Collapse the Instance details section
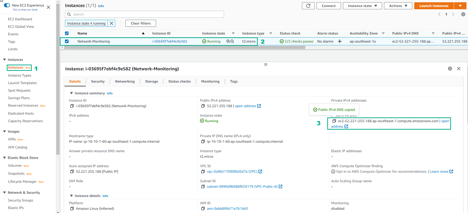 click(x=71, y=196)
